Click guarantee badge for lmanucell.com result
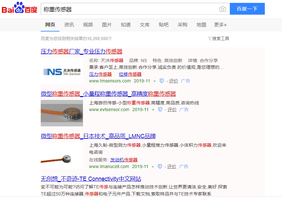282x197 pixels. pyautogui.click(x=160, y=166)
